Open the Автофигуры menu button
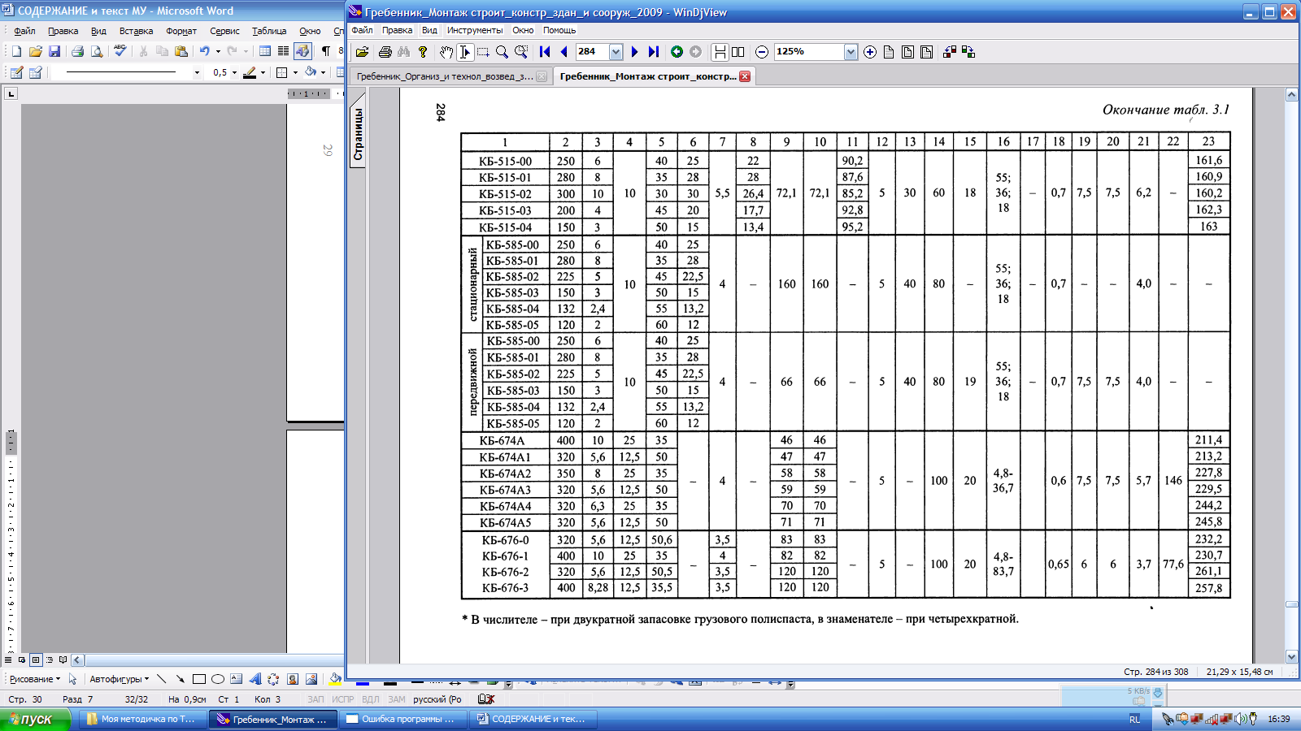 pos(119,679)
